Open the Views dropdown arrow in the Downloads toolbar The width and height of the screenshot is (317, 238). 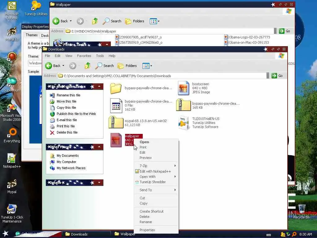[x=151, y=66]
